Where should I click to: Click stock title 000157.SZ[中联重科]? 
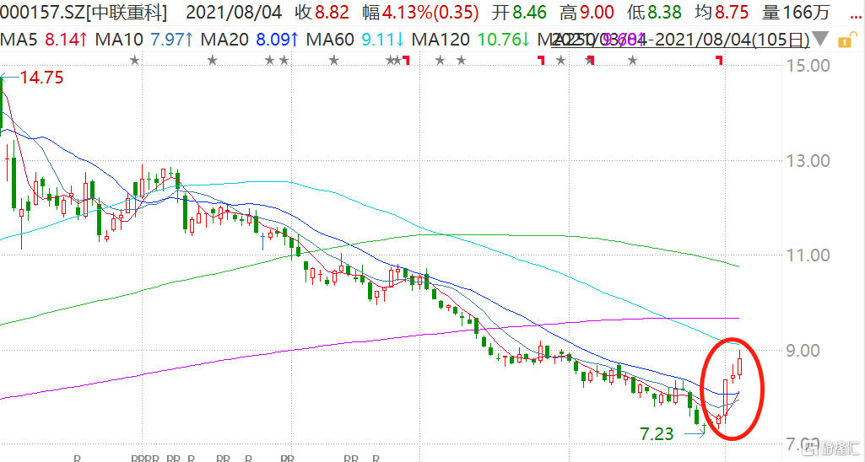point(84,12)
